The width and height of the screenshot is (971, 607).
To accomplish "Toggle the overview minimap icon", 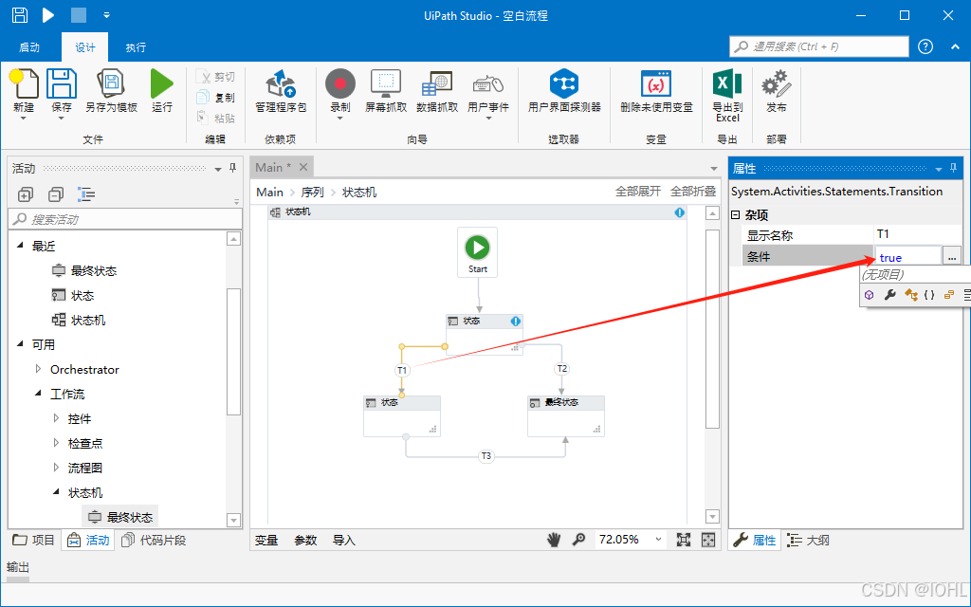I will click(708, 540).
